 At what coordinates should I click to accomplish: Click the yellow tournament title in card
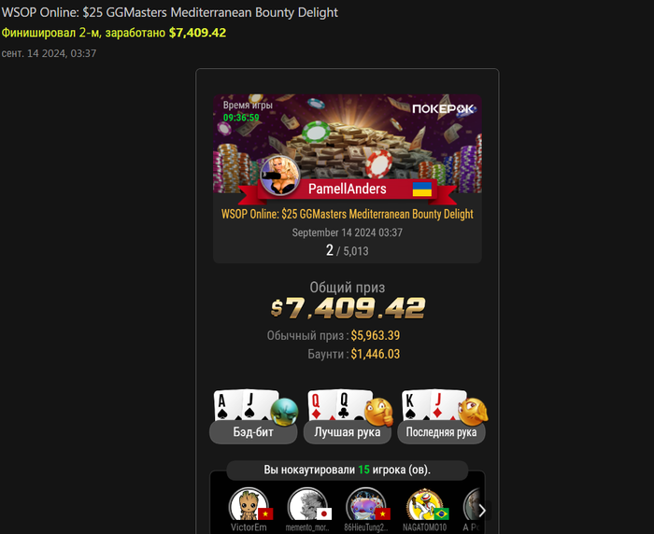point(347,215)
